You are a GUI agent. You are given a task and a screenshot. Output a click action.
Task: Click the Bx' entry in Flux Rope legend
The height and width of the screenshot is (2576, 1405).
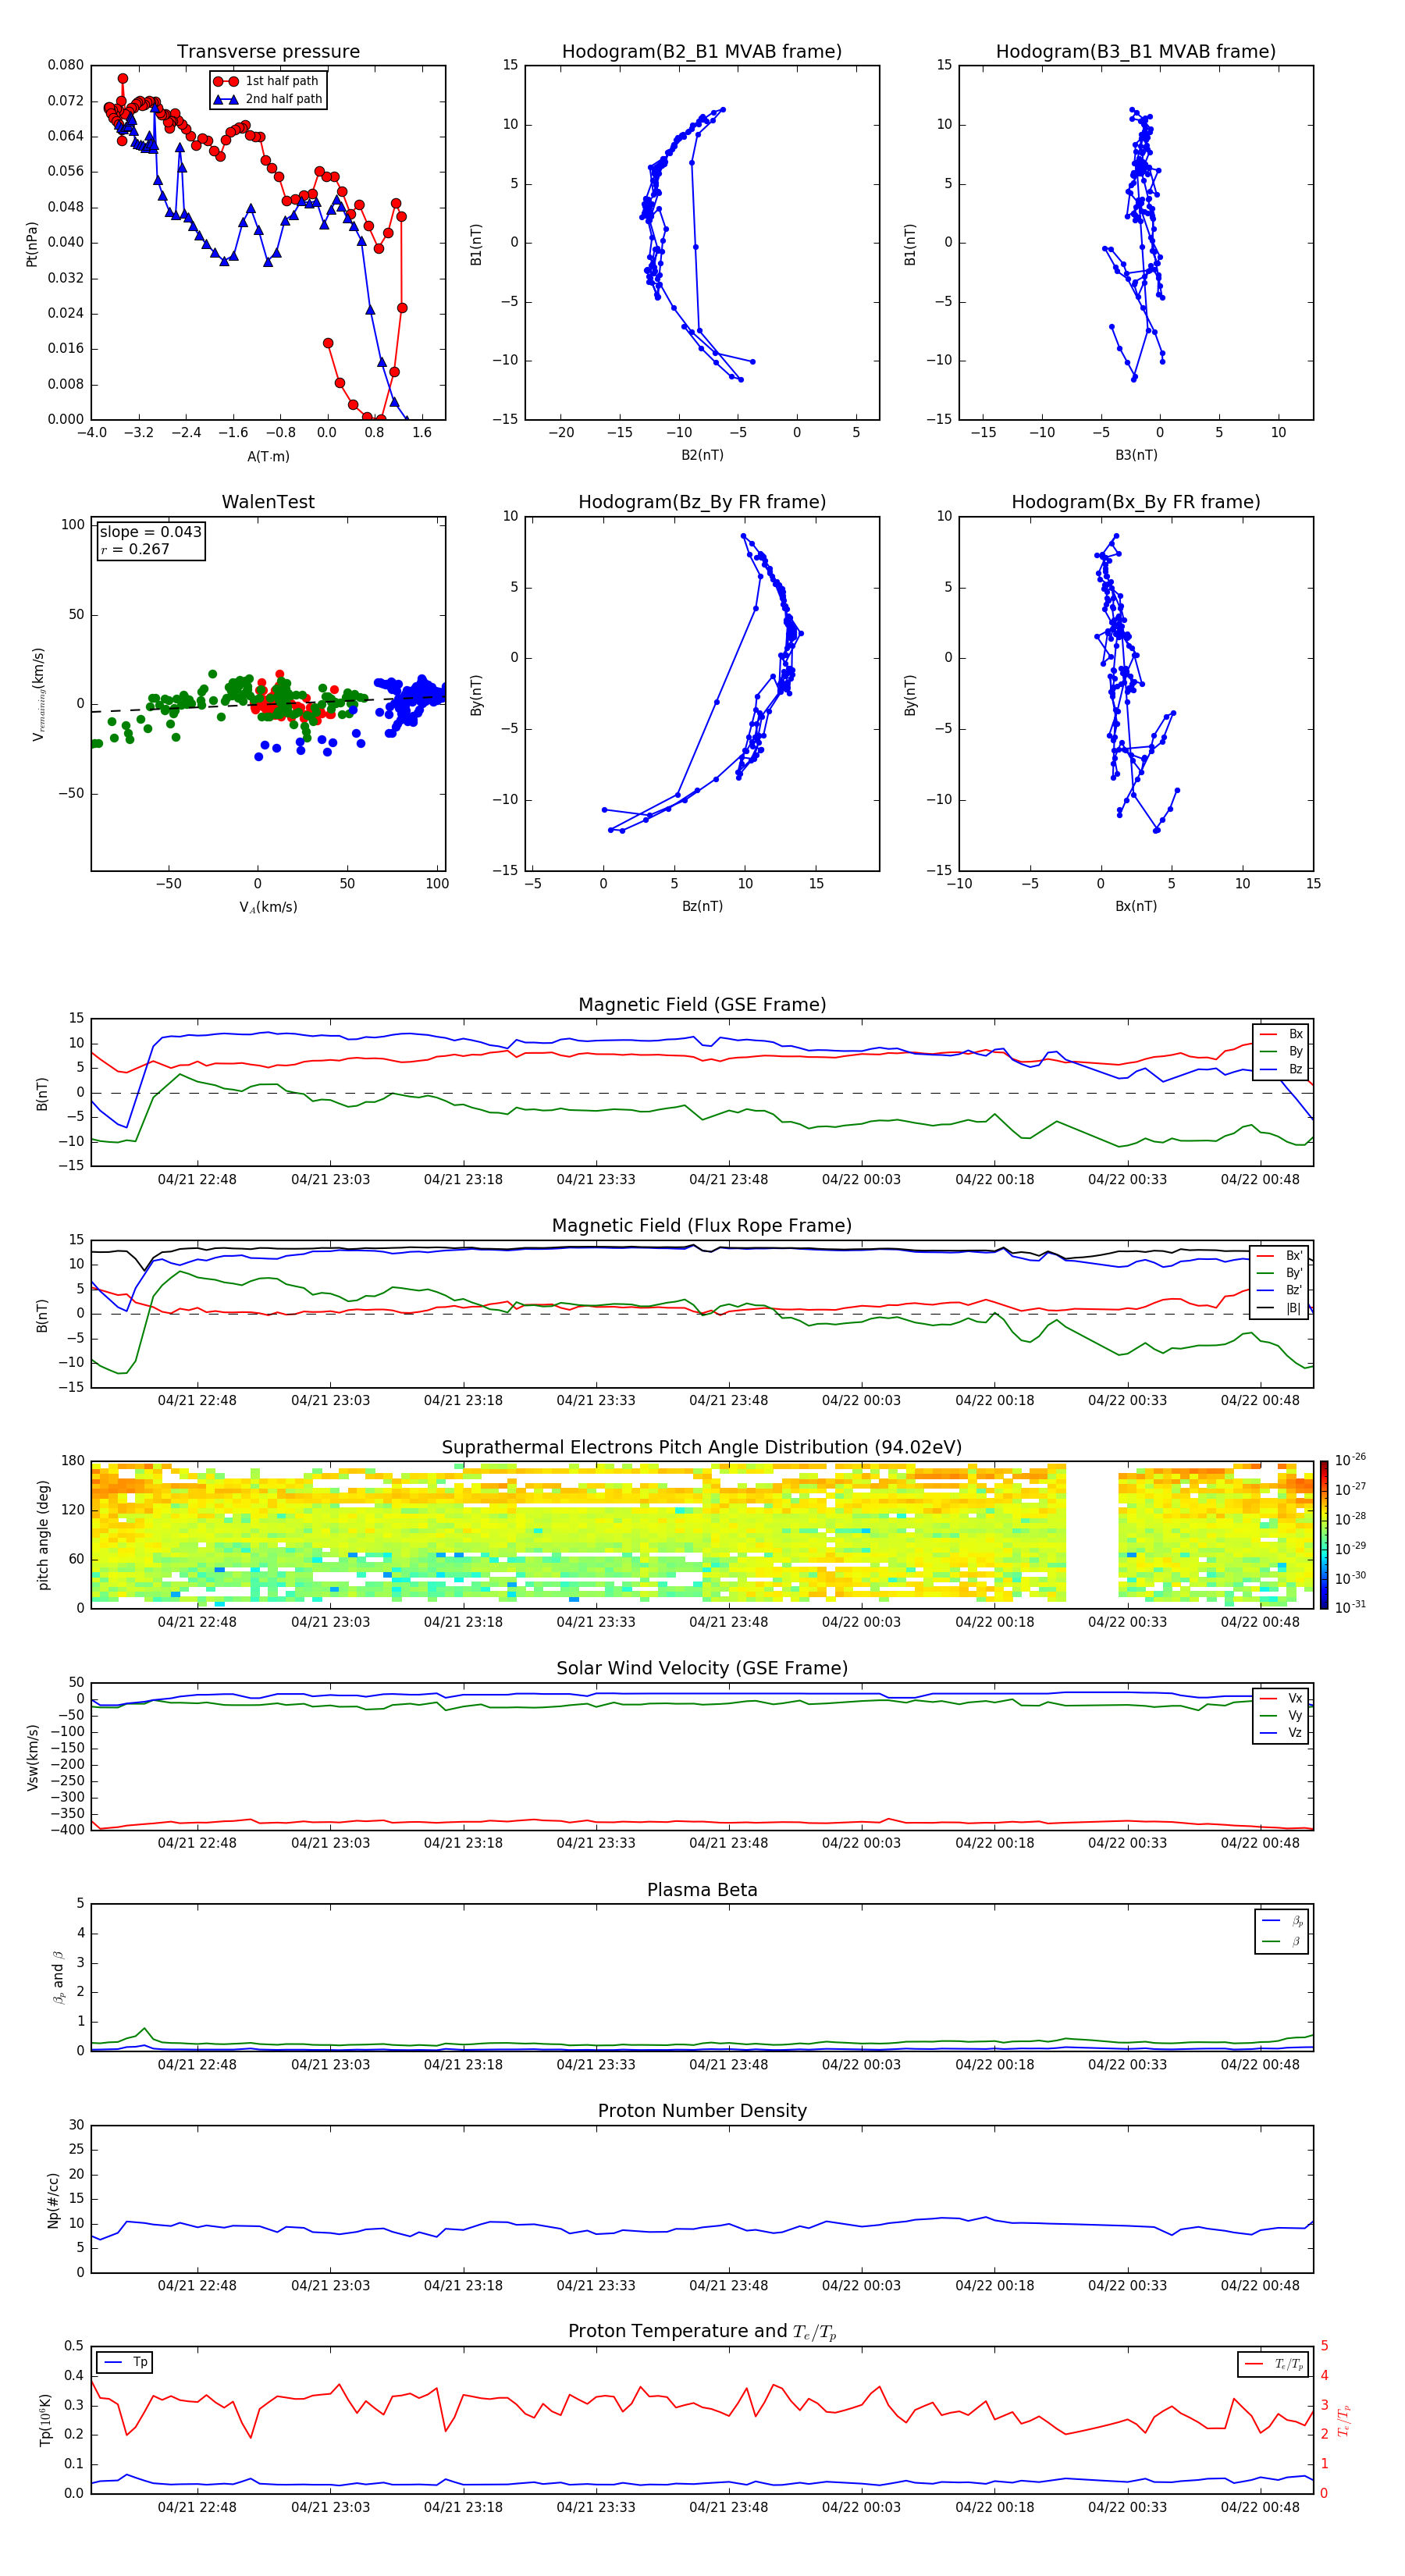point(1280,1255)
